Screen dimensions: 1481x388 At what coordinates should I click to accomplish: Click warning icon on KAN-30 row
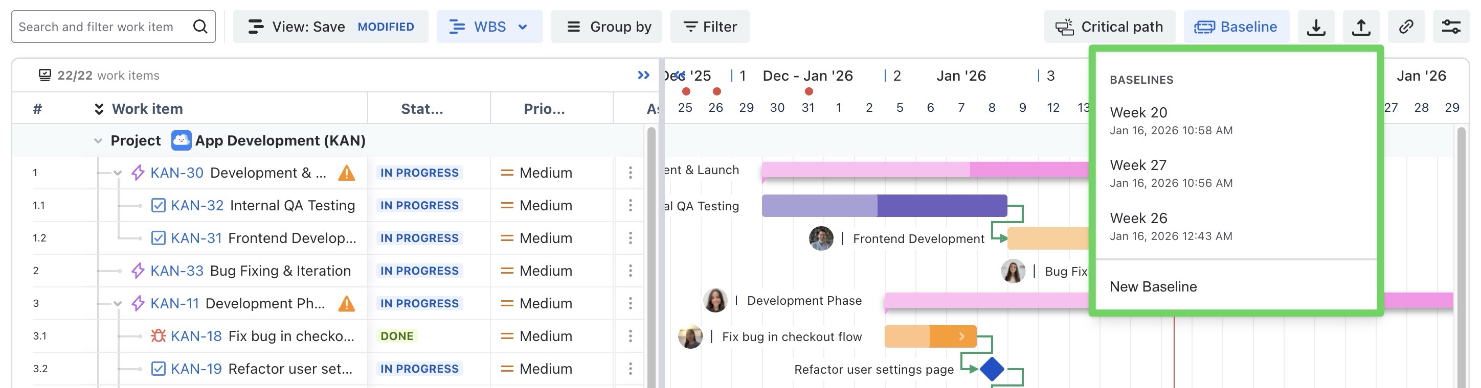point(346,173)
